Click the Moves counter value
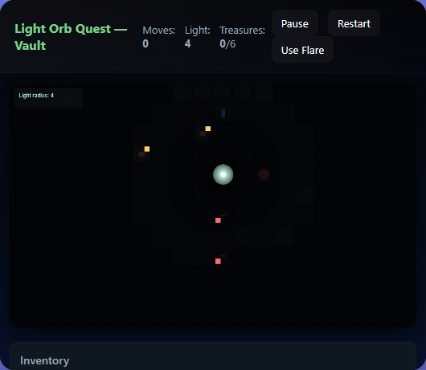The height and width of the screenshot is (370, 426). point(145,43)
